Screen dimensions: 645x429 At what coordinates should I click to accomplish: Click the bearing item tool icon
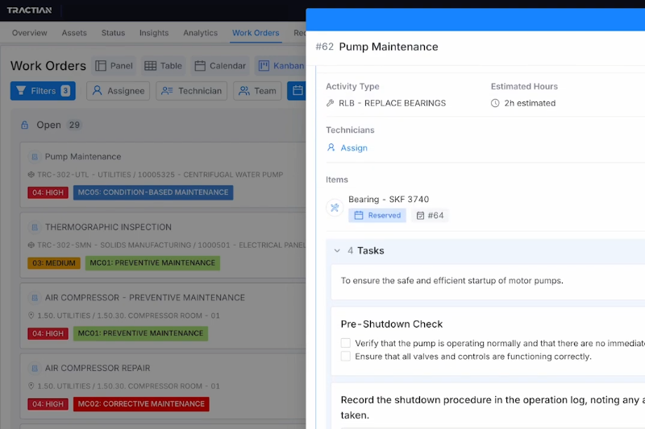[x=335, y=208]
